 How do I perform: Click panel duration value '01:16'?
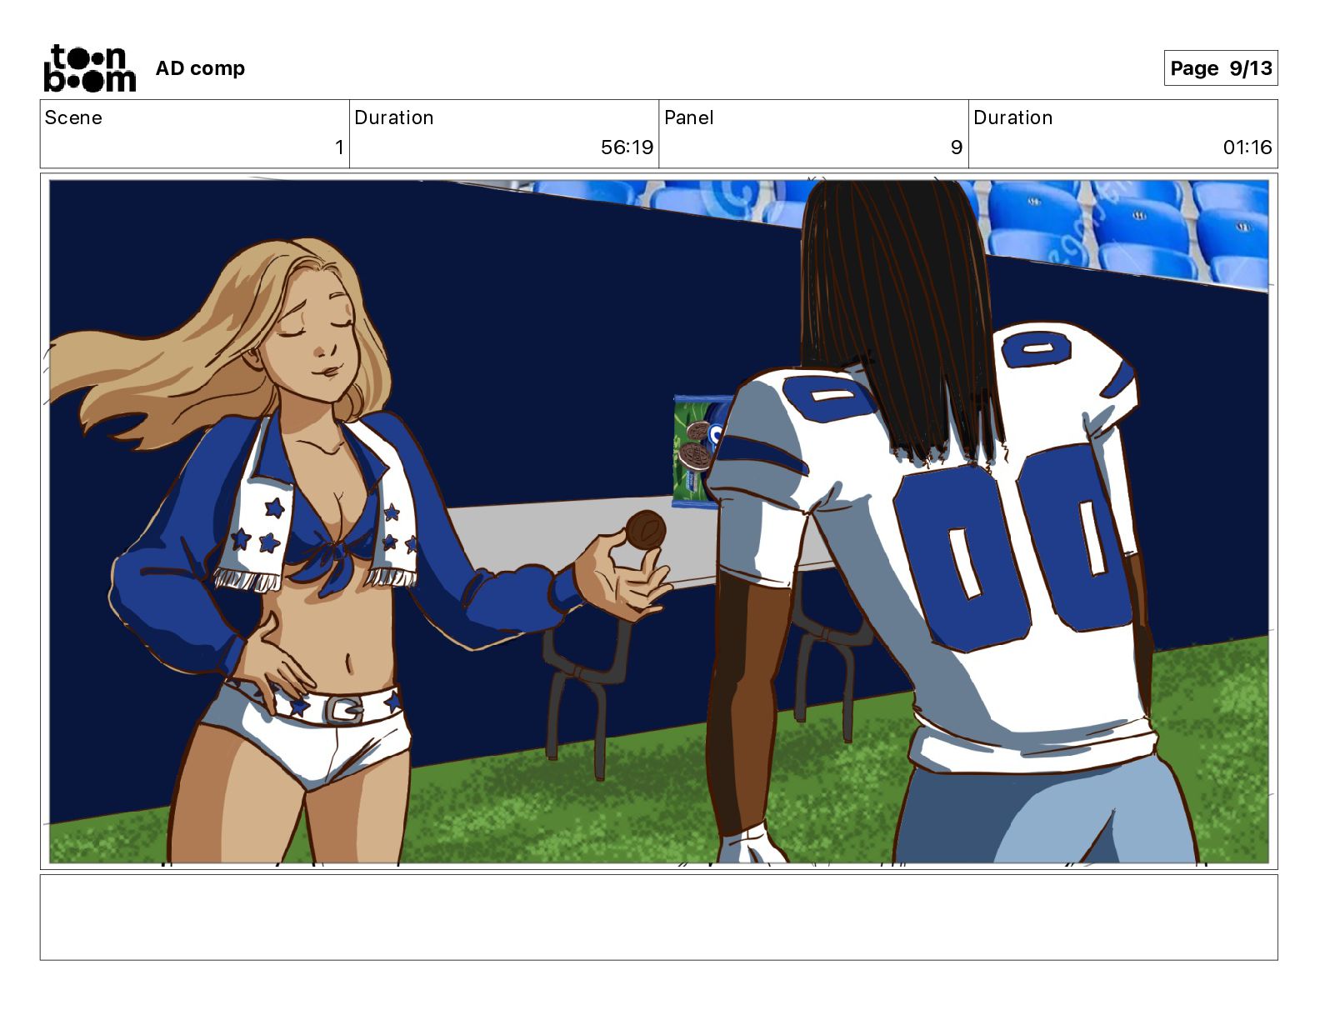pos(1247,147)
